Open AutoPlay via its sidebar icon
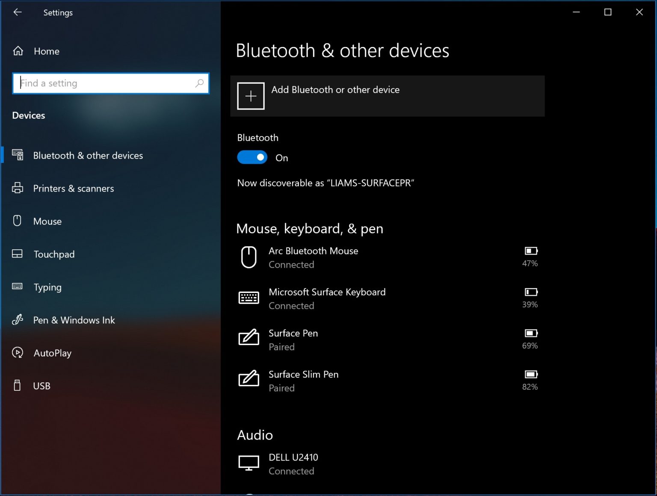The width and height of the screenshot is (657, 496). (x=18, y=353)
